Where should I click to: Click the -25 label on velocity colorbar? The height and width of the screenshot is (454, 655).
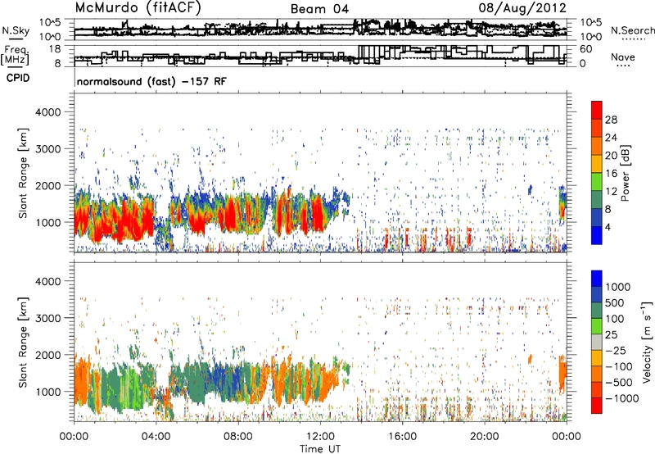tap(617, 351)
